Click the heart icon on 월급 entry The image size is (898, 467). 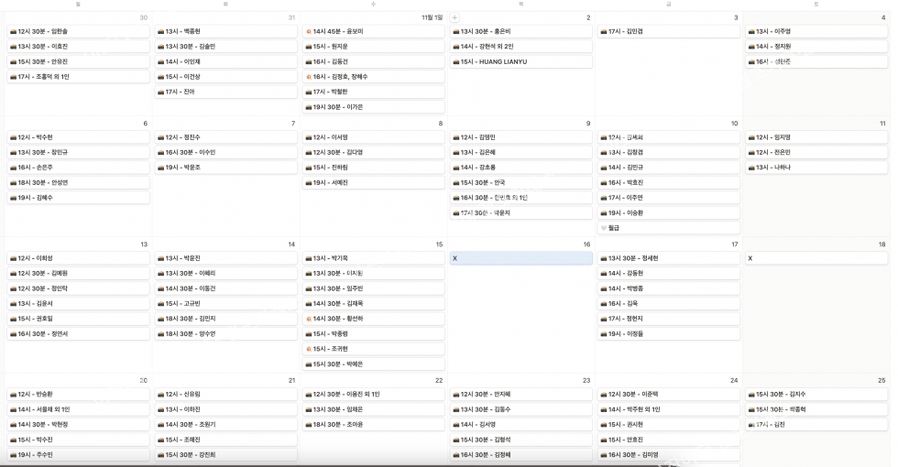[603, 227]
